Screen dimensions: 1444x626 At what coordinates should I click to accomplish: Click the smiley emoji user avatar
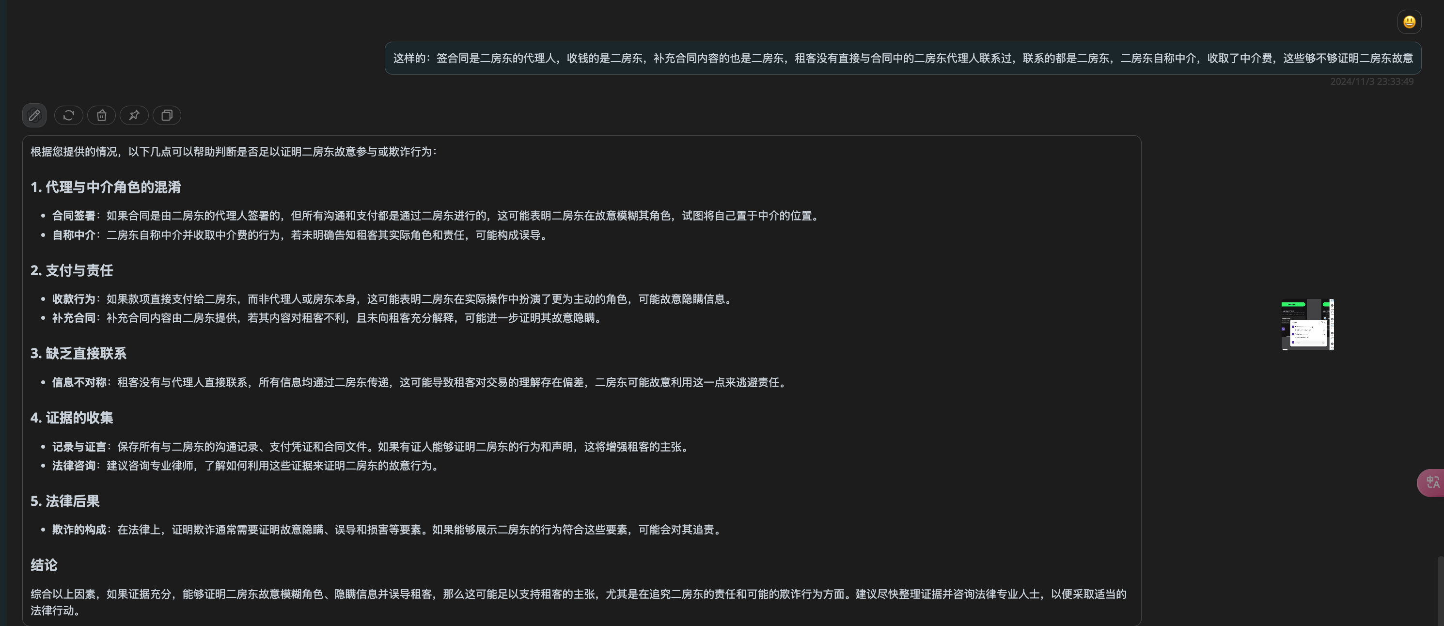[x=1409, y=22]
